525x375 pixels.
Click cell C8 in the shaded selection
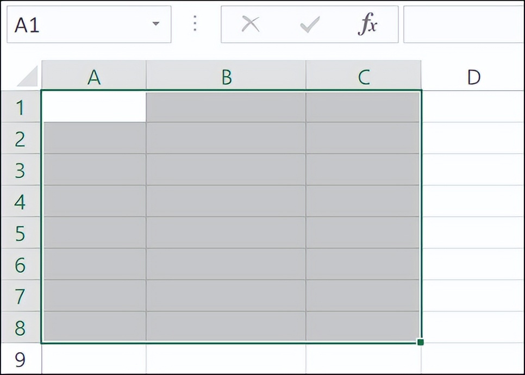coord(364,327)
